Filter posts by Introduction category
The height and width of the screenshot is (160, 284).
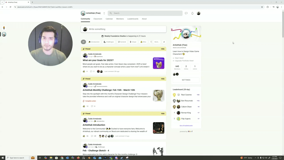click(x=94, y=42)
